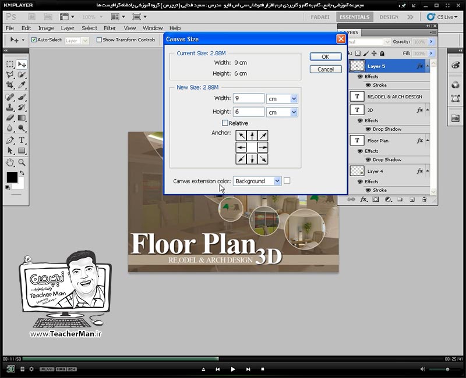Select the Quick Selection tool
Screen dimensions: 466x378
pyautogui.click(x=22, y=74)
